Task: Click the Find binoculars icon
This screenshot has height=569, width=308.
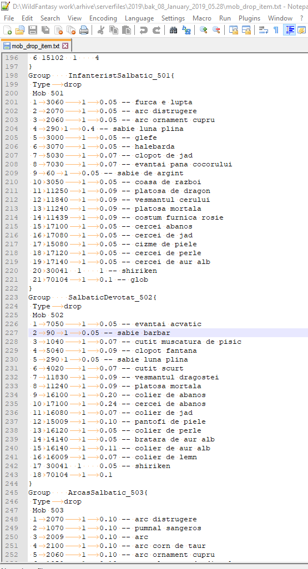Action: click(x=174, y=31)
